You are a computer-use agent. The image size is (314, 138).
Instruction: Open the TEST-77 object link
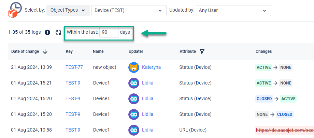click(74, 67)
